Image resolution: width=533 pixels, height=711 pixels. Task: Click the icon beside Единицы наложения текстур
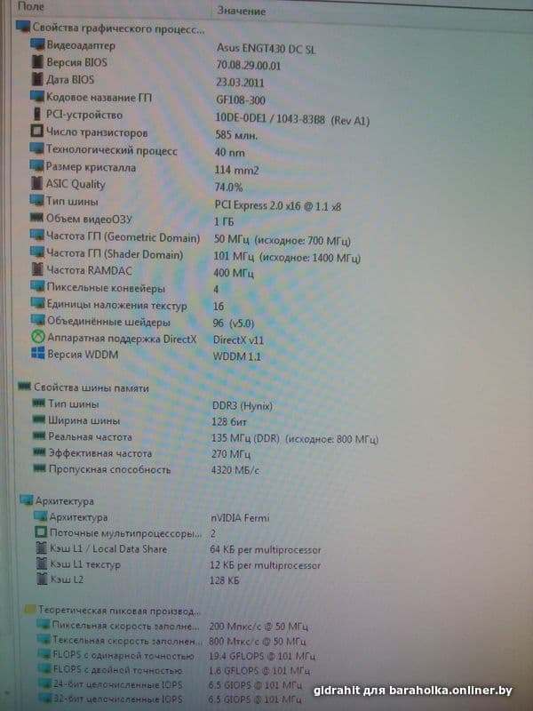click(38, 303)
